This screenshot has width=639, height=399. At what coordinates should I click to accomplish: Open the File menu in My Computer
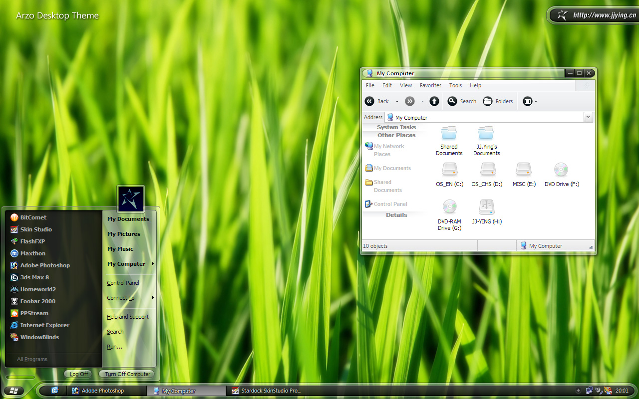(x=370, y=85)
